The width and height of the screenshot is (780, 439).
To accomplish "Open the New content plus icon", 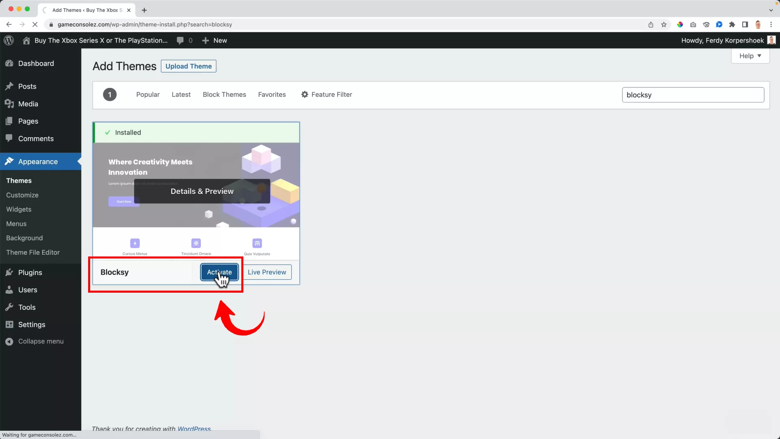I will [x=206, y=40].
